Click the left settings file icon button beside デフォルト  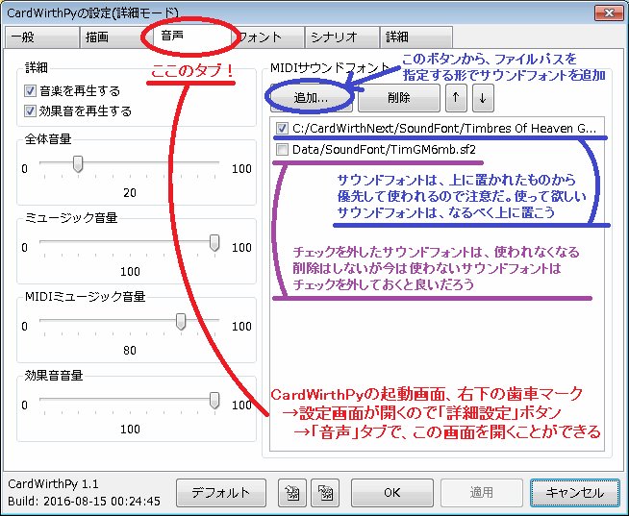pyautogui.click(x=292, y=492)
